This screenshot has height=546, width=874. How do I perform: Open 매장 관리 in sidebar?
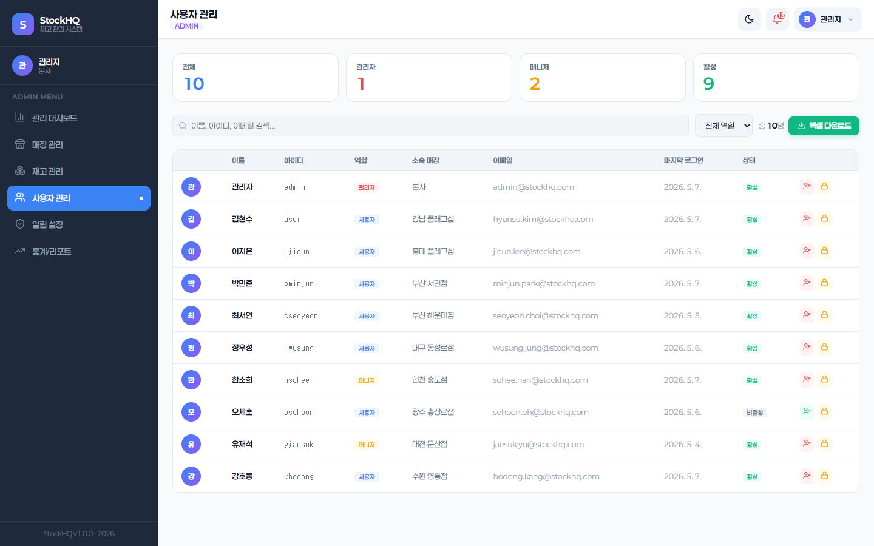coord(79,144)
